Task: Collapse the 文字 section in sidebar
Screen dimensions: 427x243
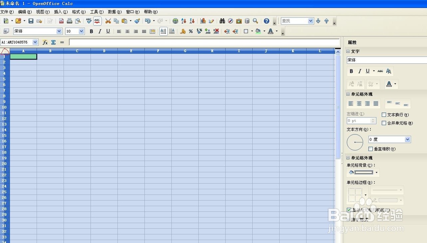Action: click(348, 51)
